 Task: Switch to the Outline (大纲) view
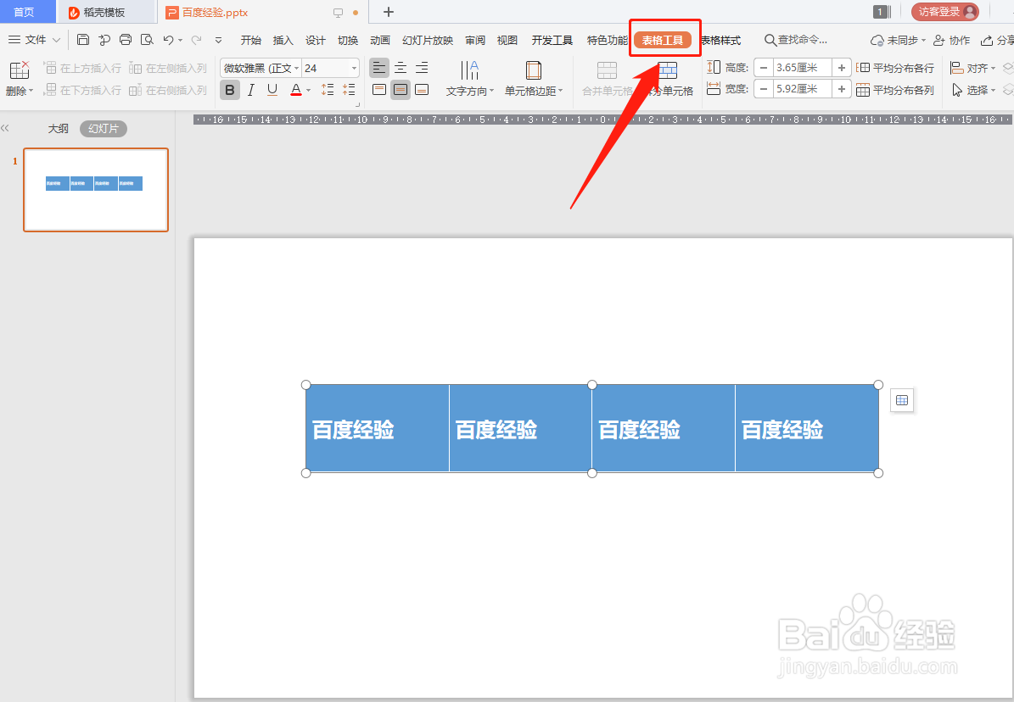point(58,129)
